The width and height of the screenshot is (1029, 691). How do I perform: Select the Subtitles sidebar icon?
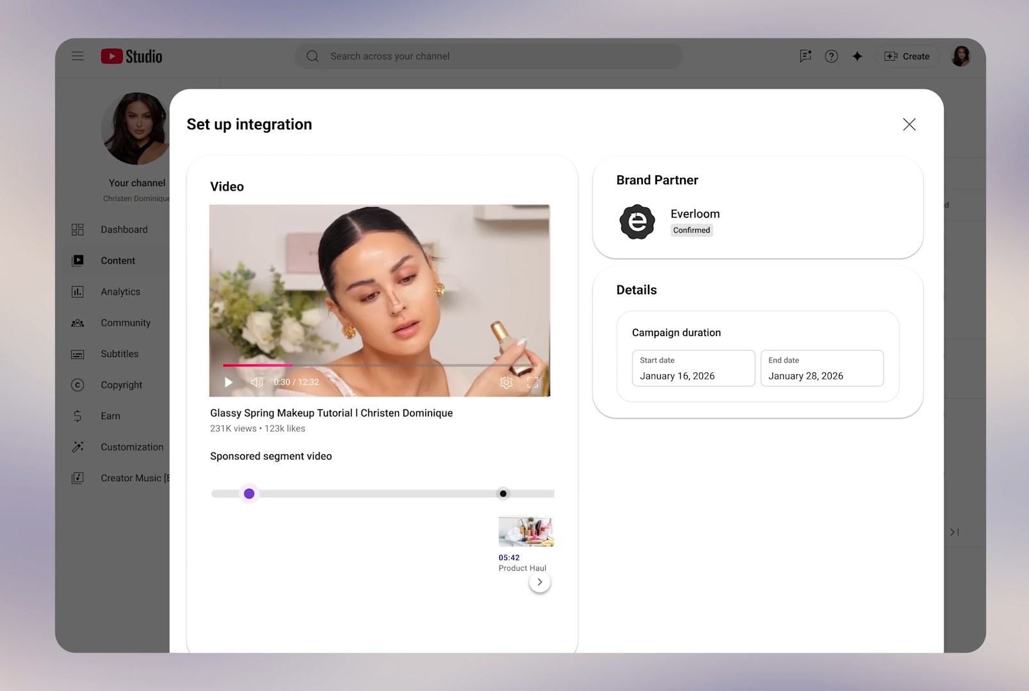77,354
